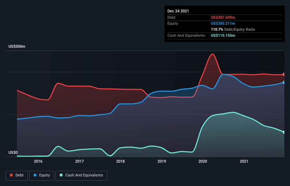Select the red Debt endpoint marker
The image size is (290, 186).
point(284,74)
